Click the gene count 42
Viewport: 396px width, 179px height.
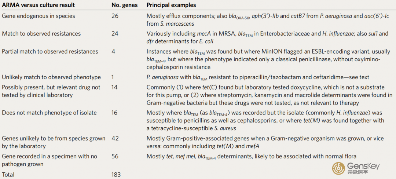click(x=114, y=138)
